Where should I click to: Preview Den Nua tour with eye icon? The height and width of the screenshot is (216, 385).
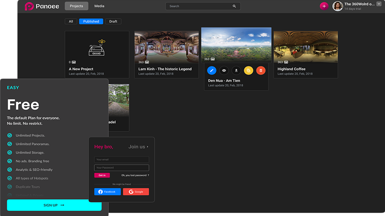point(224,70)
